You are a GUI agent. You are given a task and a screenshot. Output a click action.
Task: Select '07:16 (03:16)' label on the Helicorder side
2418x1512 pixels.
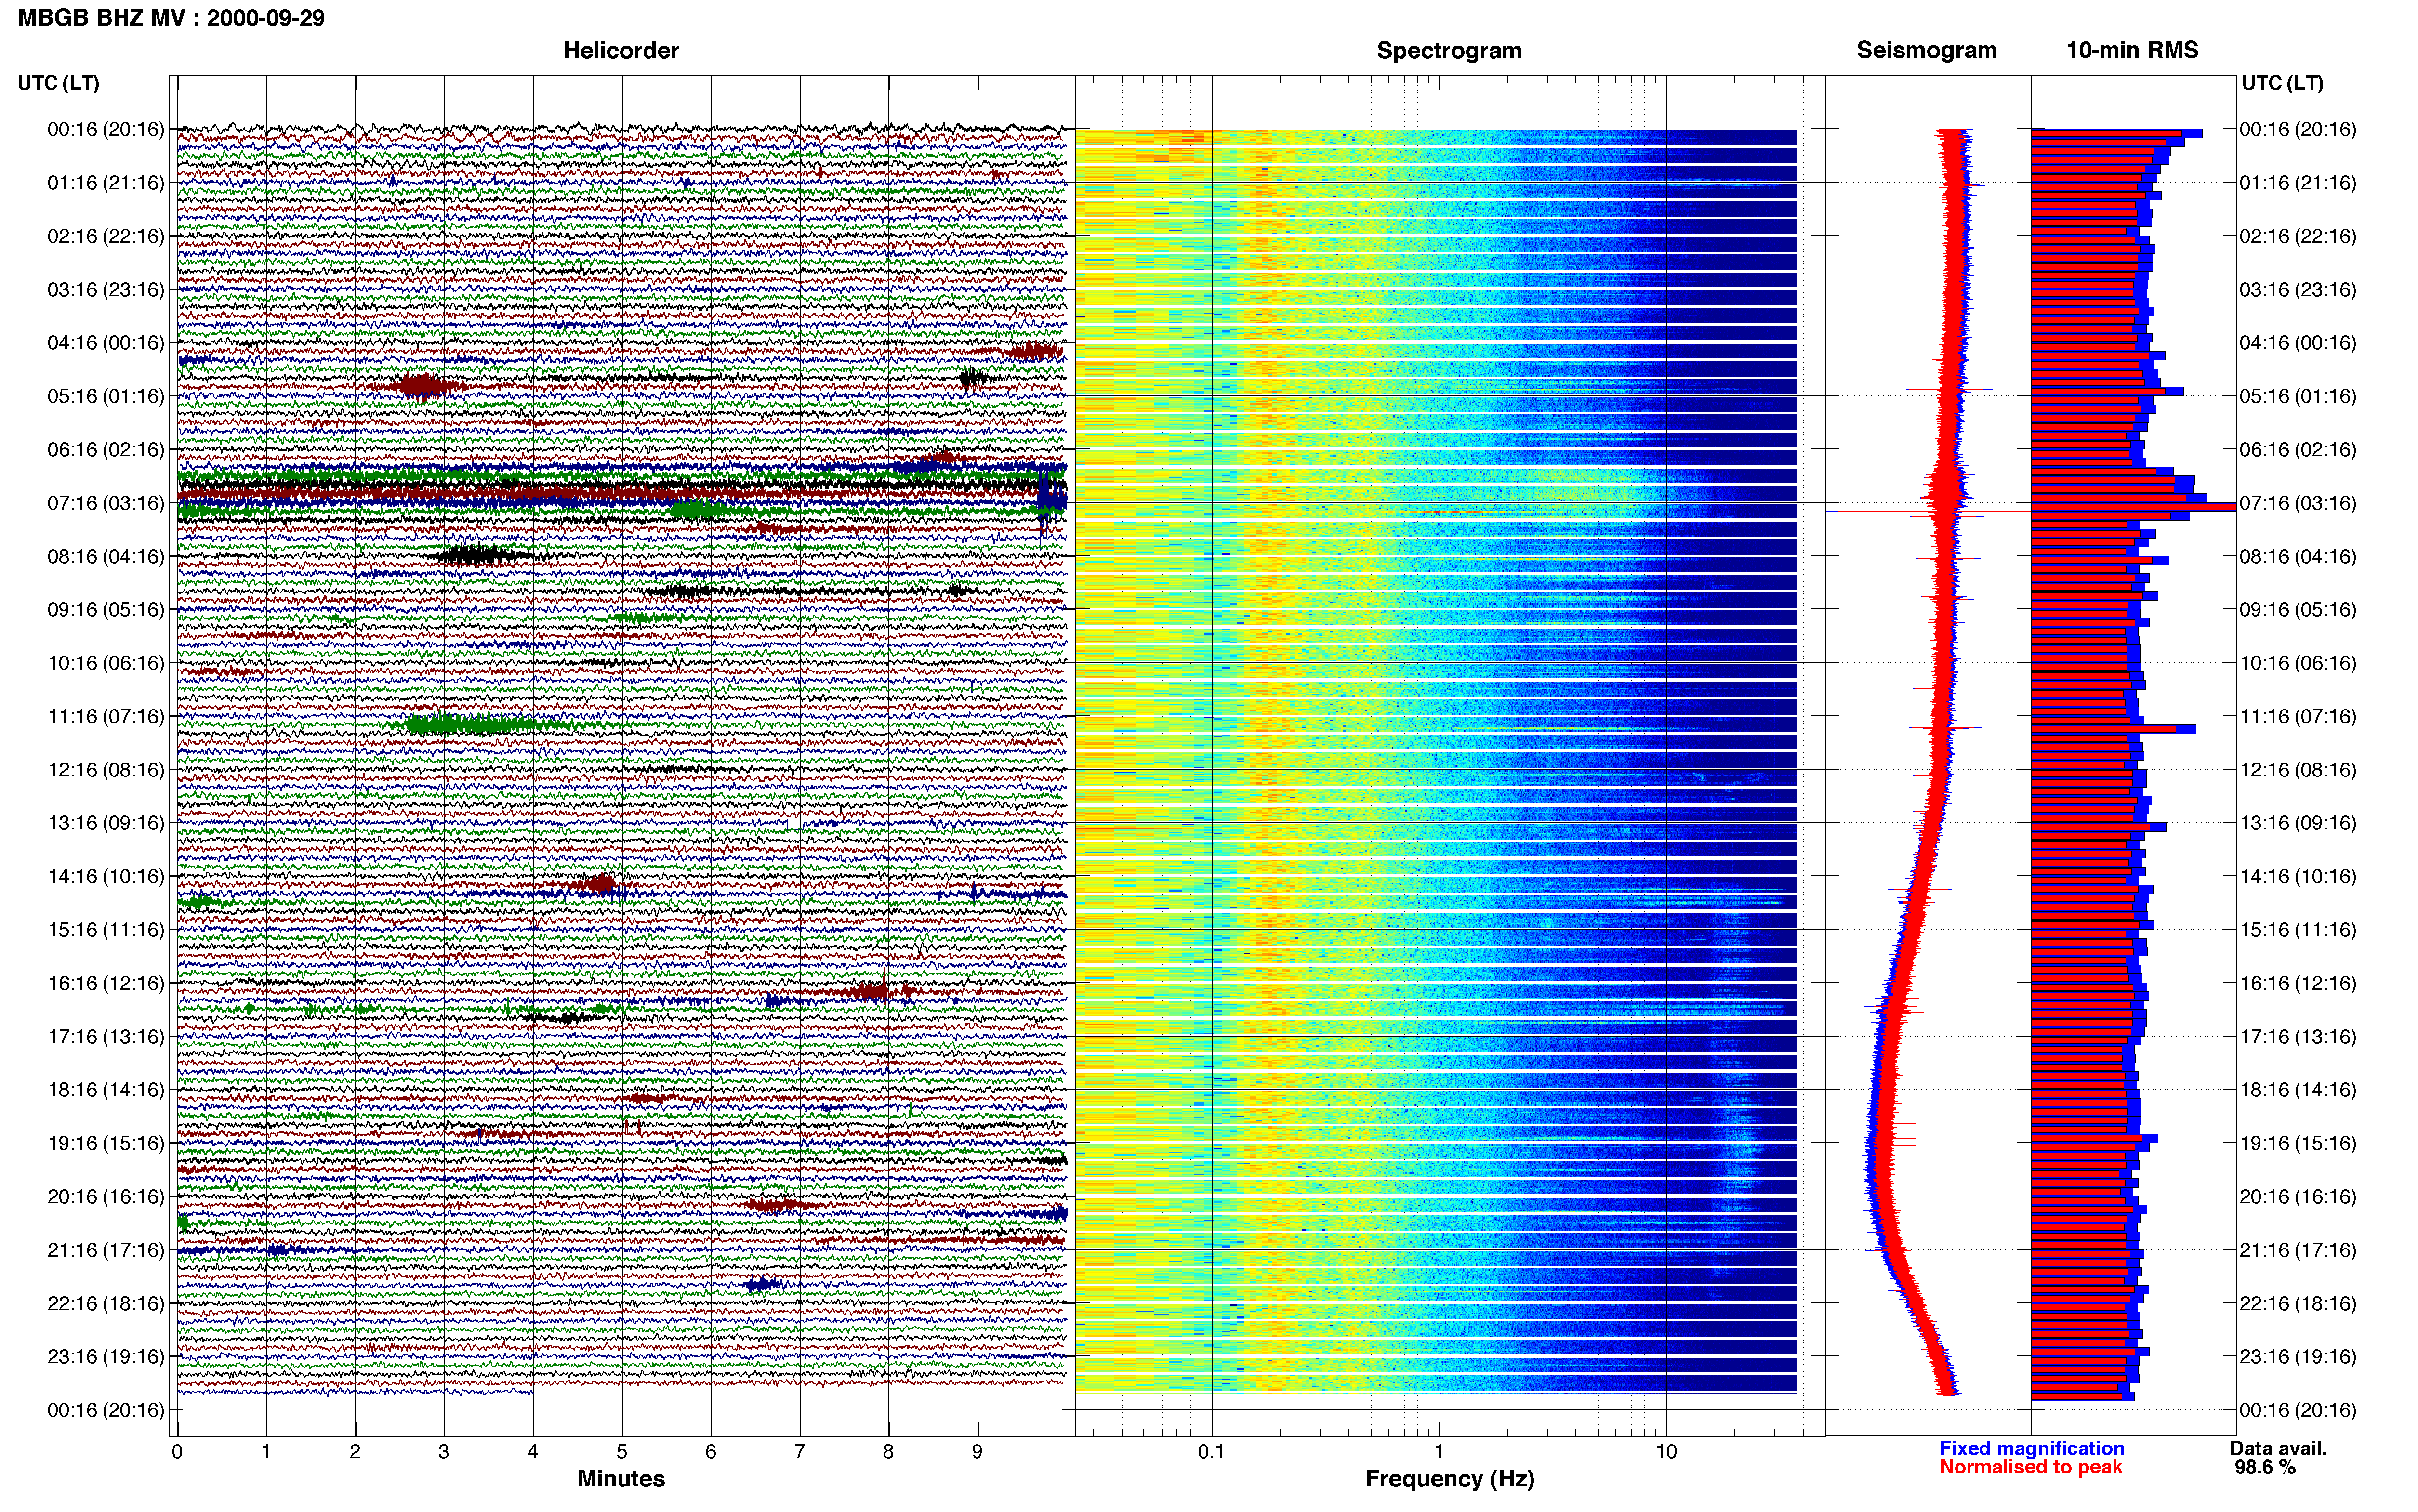(x=106, y=503)
